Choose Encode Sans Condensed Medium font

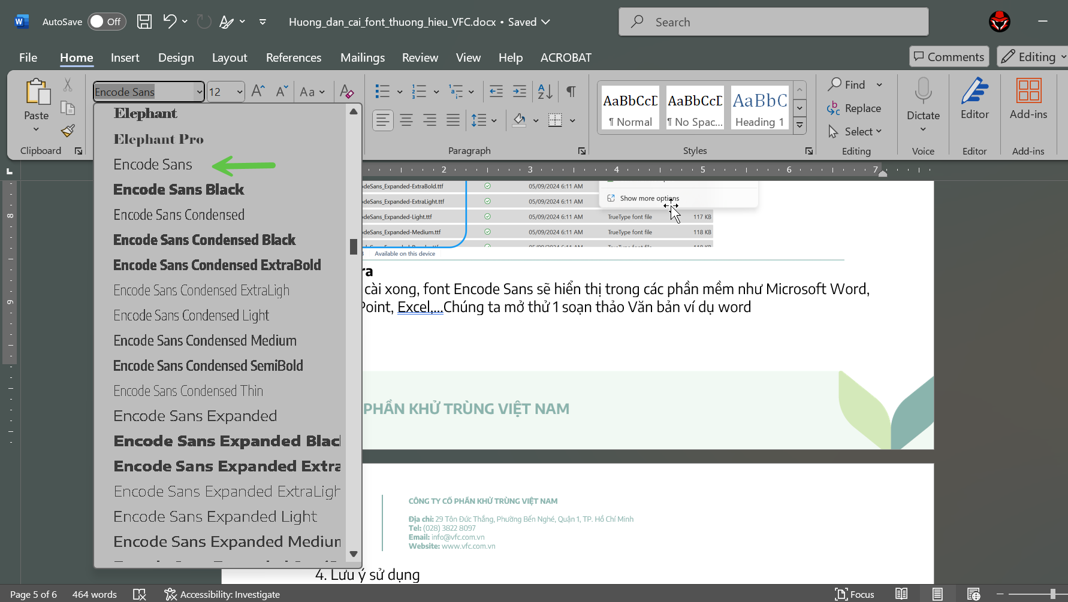205,340
